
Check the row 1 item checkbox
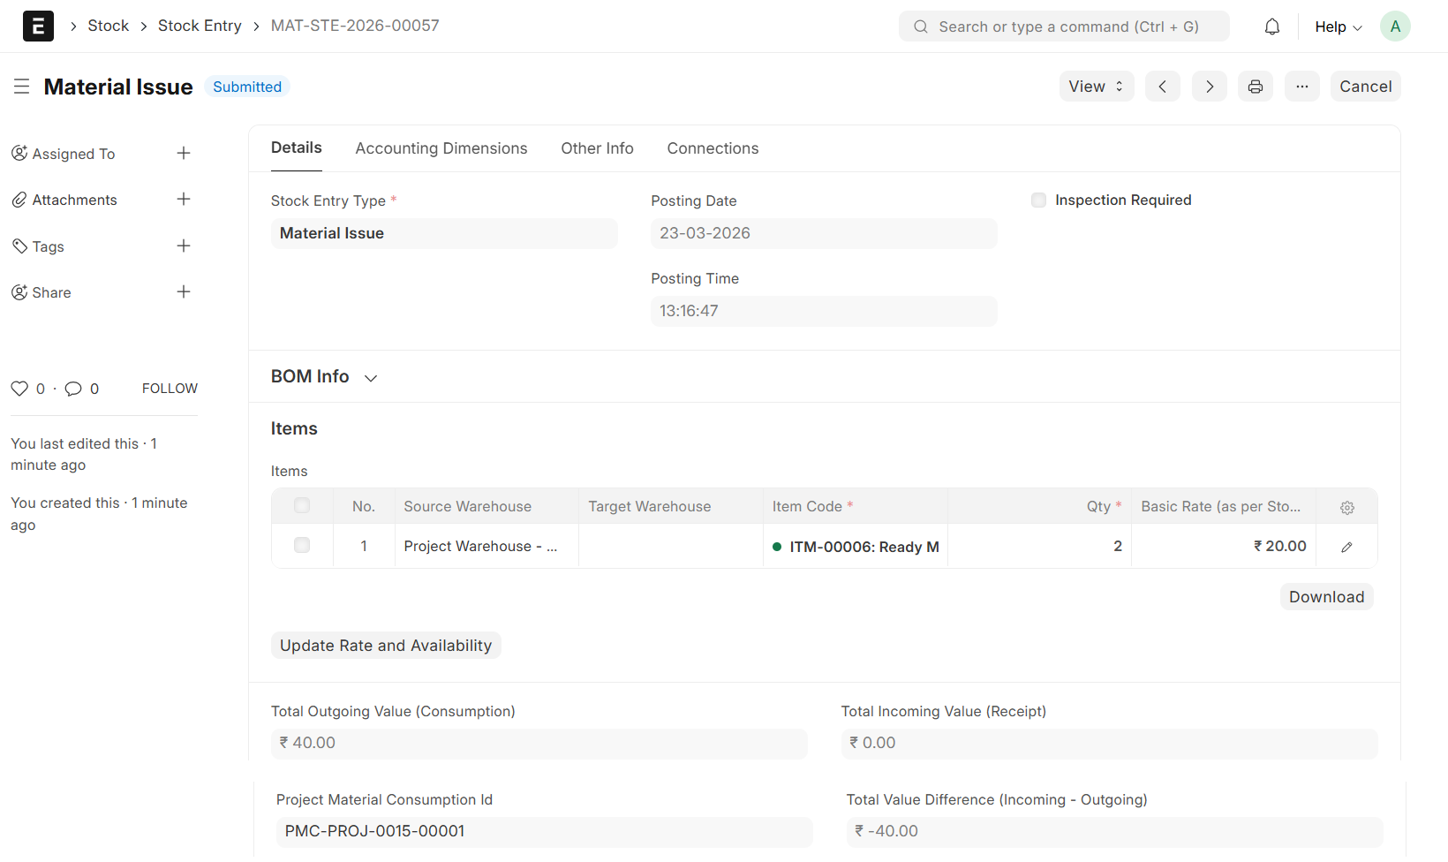[x=302, y=546]
